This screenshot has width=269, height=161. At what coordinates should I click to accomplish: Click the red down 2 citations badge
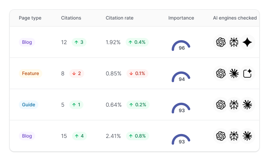tap(76, 73)
